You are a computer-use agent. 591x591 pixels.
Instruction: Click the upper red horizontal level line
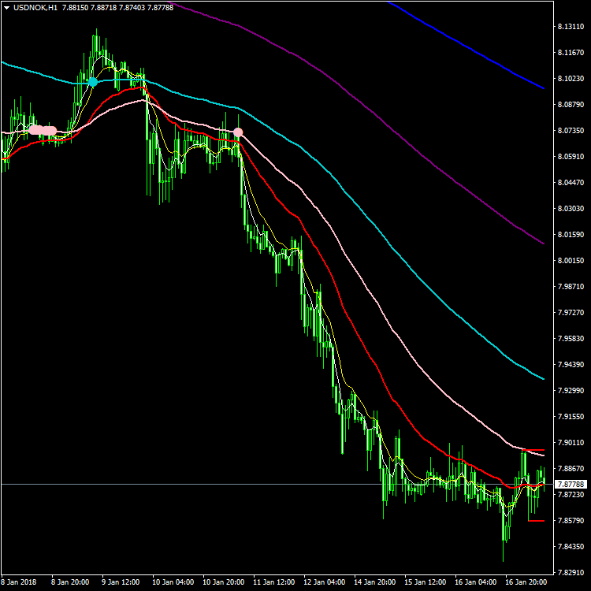tap(533, 450)
